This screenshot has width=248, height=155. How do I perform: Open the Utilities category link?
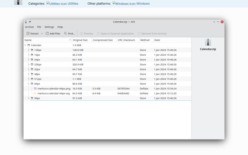click(62, 3)
